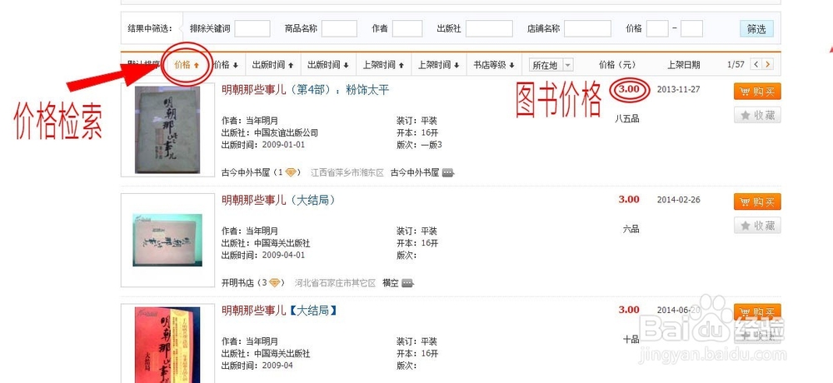Open the 中国海关出版社 2009-04-01 book thumbnail
This screenshot has height=383, width=833.
tap(168, 240)
